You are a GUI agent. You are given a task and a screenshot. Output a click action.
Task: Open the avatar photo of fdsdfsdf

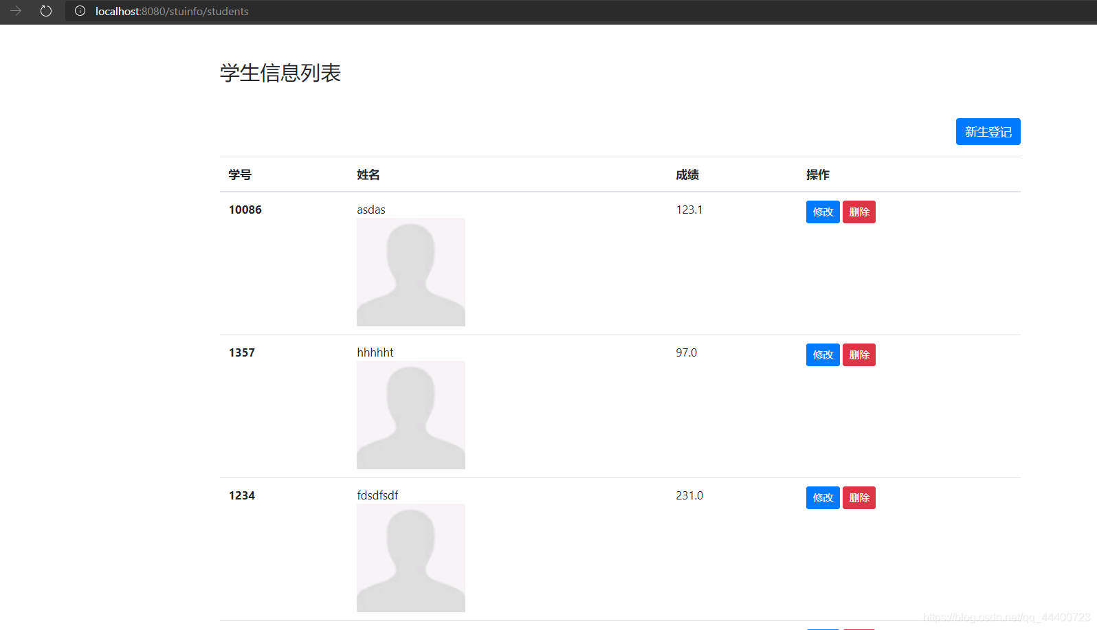click(411, 558)
